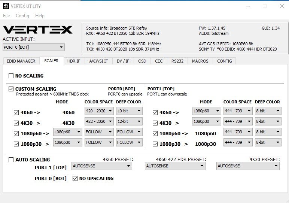Close the Vertex Utility window
The width and height of the screenshot is (289, 203).
point(281,6)
